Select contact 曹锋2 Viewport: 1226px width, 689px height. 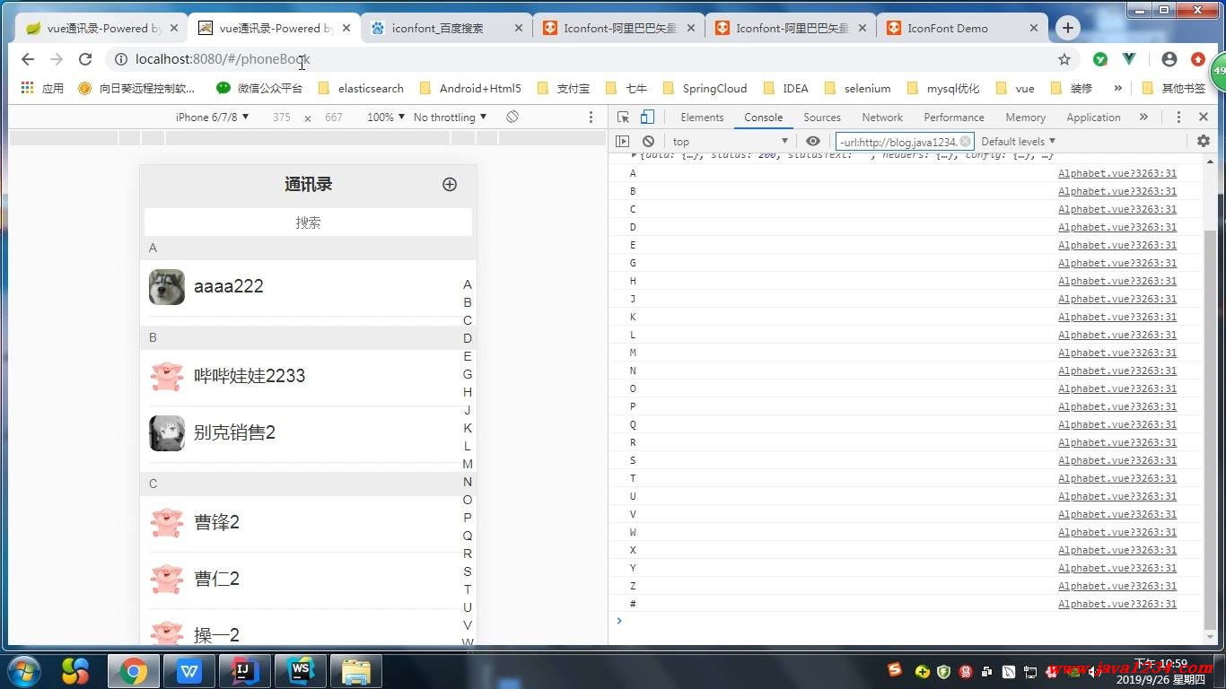(308, 523)
